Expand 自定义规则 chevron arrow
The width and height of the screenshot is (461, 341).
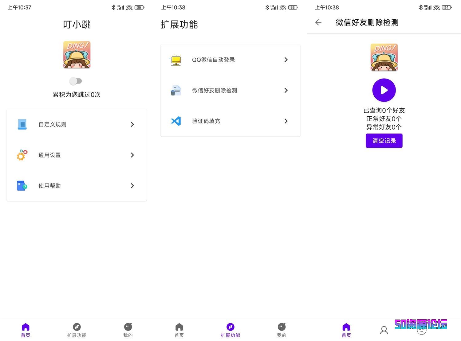tap(132, 124)
